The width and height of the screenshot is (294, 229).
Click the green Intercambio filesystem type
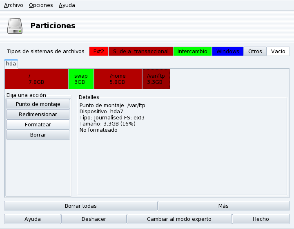(192, 52)
